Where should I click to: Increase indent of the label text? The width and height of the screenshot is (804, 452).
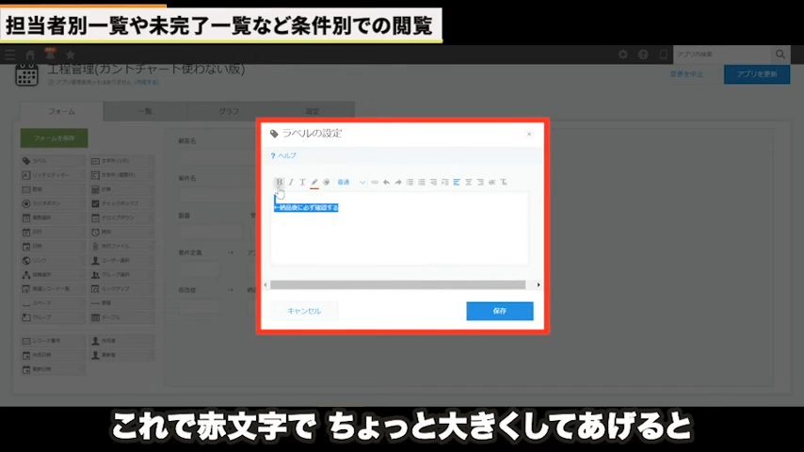click(445, 182)
